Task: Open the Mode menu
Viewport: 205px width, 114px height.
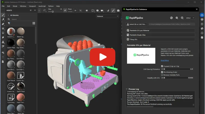Action: 15,6
